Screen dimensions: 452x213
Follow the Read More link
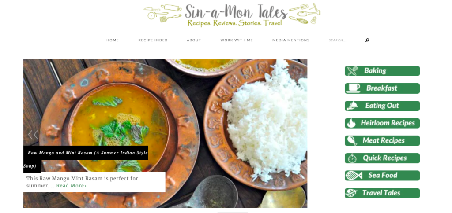point(71,186)
